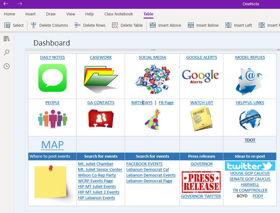This screenshot has height=213, width=280.
Task: Click the Dashboard page title
Action: [x=52, y=43]
